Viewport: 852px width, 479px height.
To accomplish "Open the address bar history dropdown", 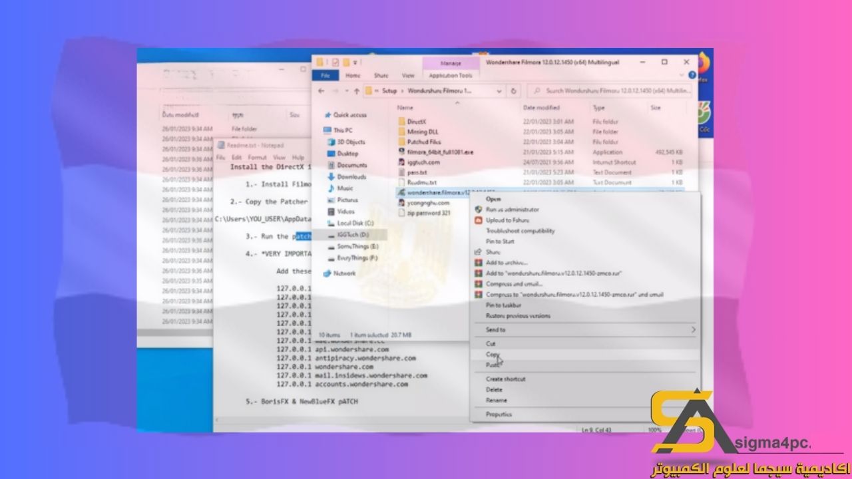I will [x=499, y=90].
